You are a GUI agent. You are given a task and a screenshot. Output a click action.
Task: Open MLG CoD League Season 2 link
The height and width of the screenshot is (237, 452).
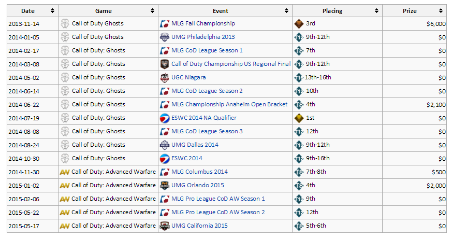[x=207, y=91]
